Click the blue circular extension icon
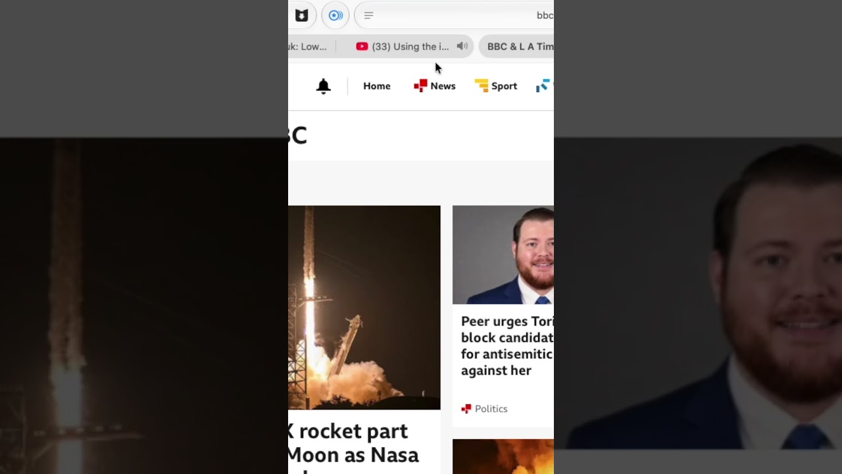 coord(335,15)
